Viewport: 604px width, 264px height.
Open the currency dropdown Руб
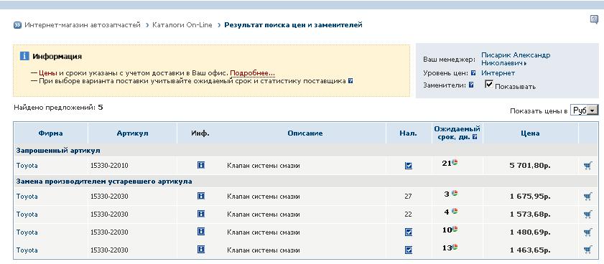coord(584,110)
